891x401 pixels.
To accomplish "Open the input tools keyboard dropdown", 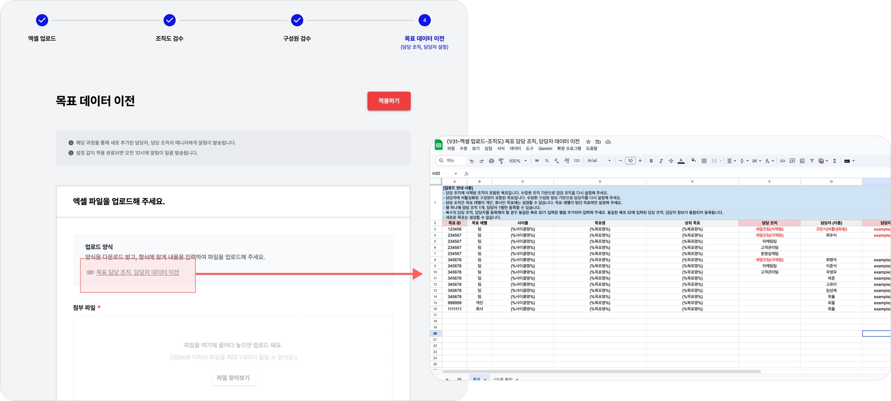I will click(849, 161).
